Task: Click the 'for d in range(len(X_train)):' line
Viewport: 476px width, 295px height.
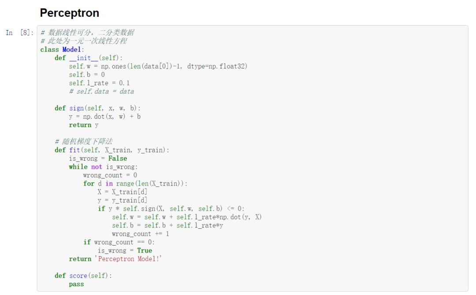Action: (x=135, y=183)
